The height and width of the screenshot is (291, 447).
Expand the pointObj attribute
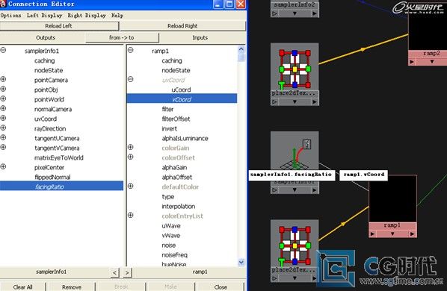(3, 89)
